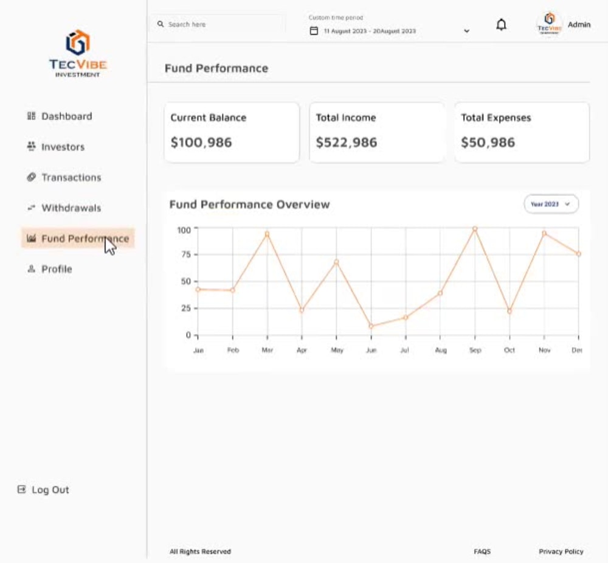Open the FAQS page
Image resolution: width=608 pixels, height=563 pixels.
482,551
